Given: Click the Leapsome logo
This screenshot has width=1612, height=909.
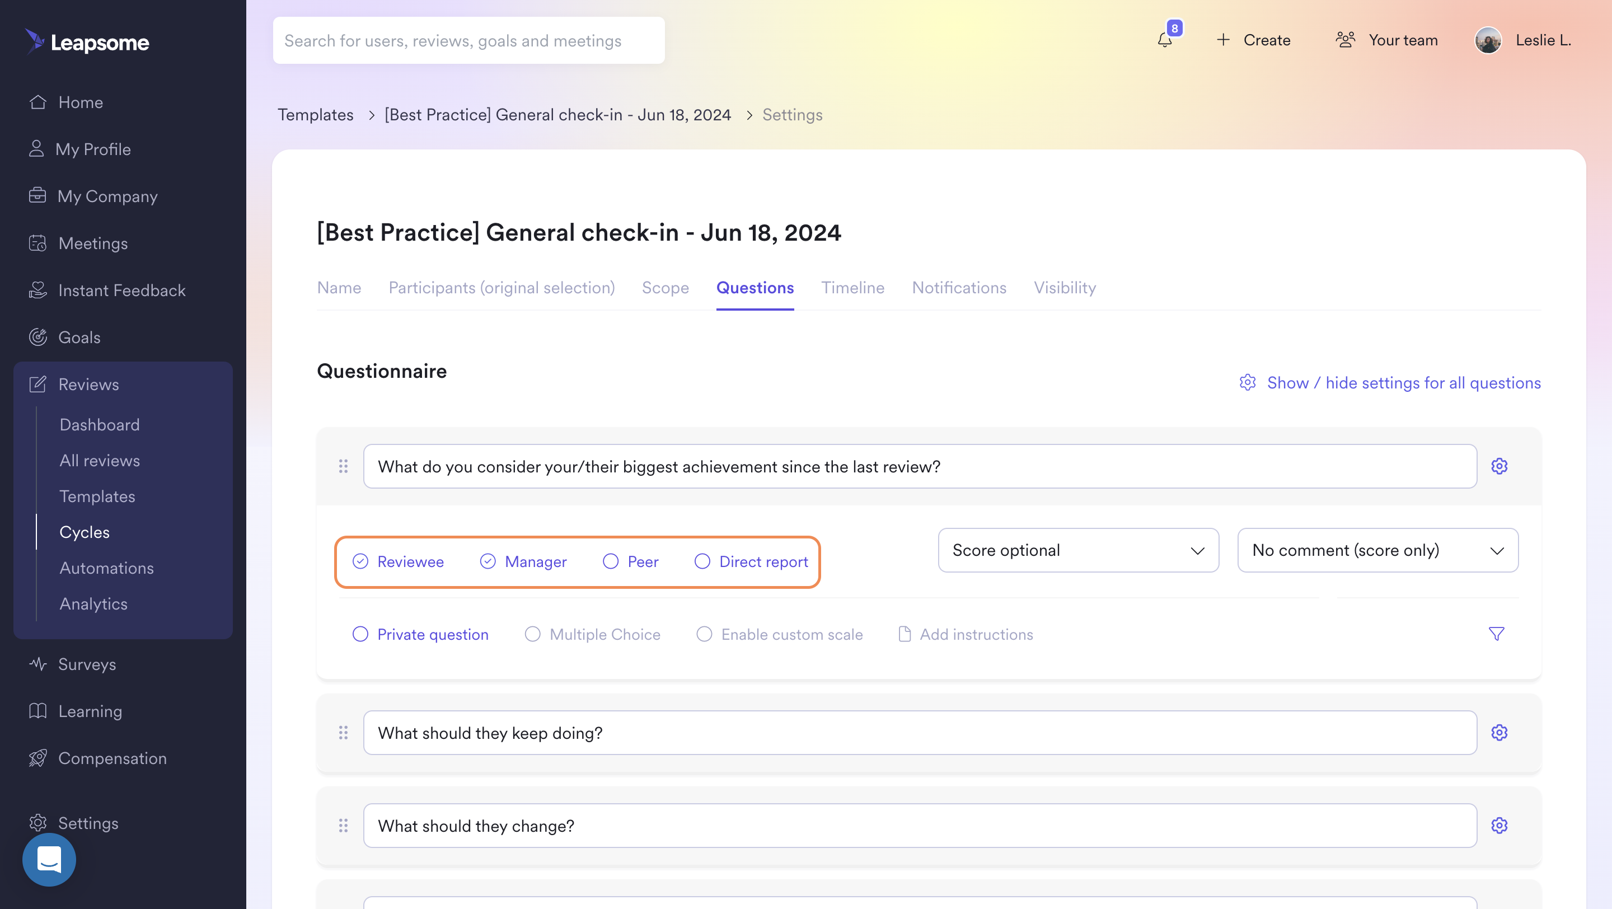Looking at the screenshot, I should click(x=87, y=41).
